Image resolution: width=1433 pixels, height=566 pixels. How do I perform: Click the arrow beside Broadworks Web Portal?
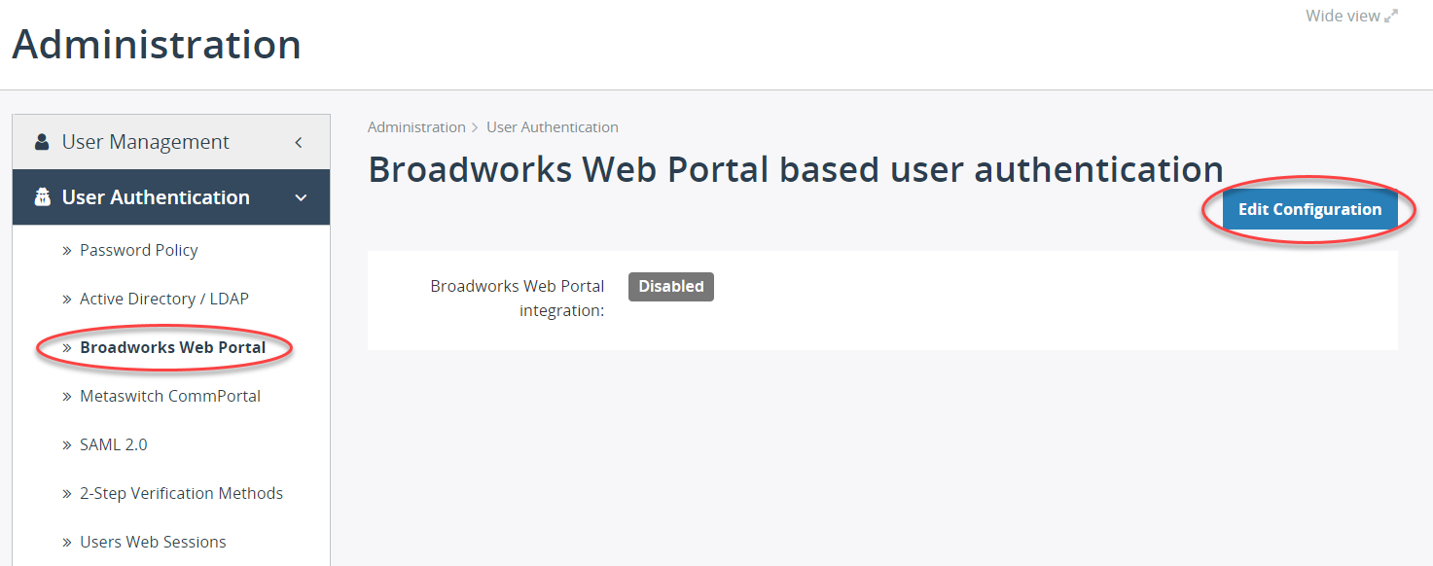[65, 347]
